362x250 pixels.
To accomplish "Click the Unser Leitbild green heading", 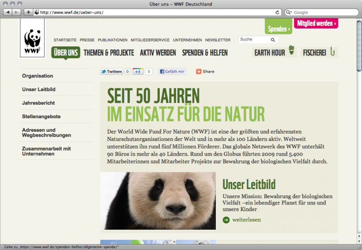I will pyautogui.click(x=249, y=185).
